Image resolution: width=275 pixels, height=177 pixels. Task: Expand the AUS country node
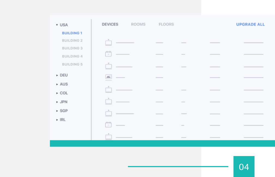click(x=57, y=84)
